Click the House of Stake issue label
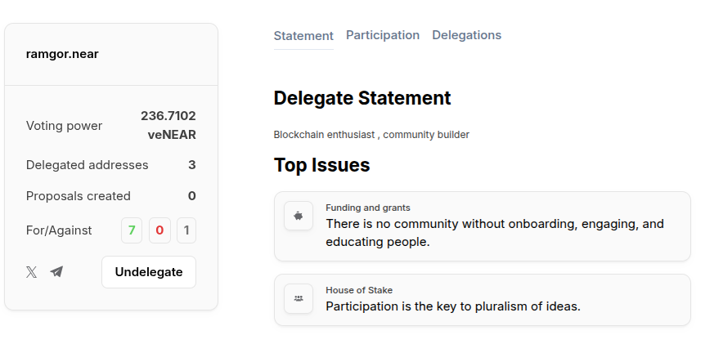 (x=358, y=290)
